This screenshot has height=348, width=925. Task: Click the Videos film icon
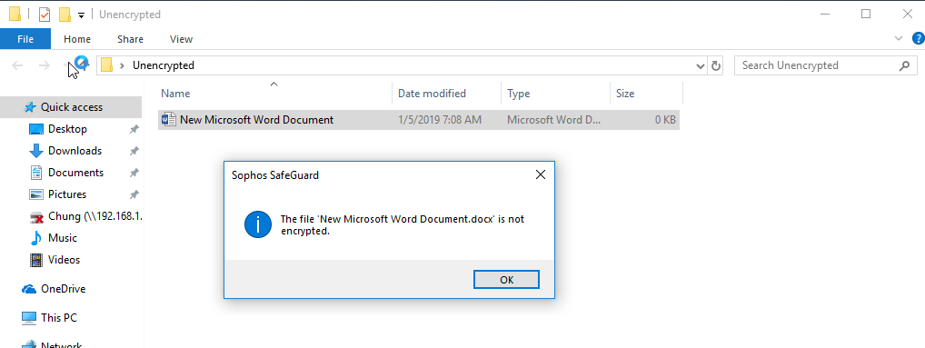coord(36,260)
